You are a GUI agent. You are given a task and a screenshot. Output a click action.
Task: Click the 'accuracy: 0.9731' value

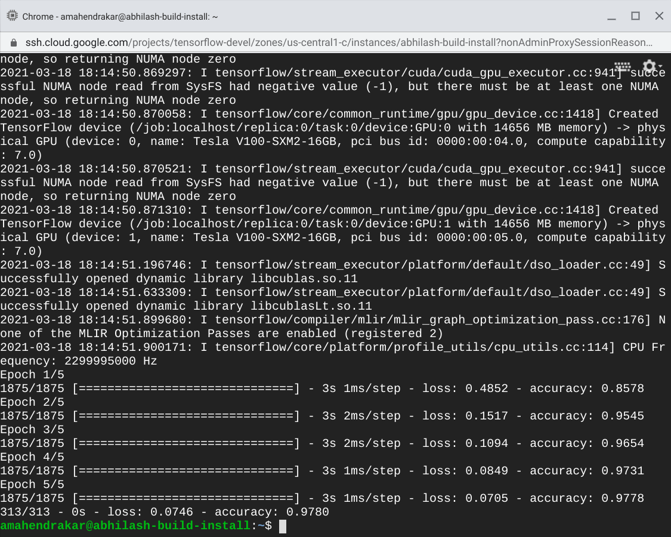(587, 471)
